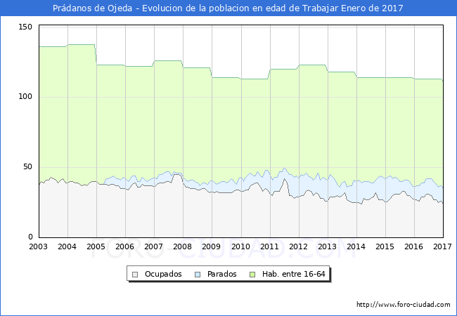The height and width of the screenshot is (316, 457).
Task: Click the 2011 x-axis label
Action: pyautogui.click(x=269, y=246)
